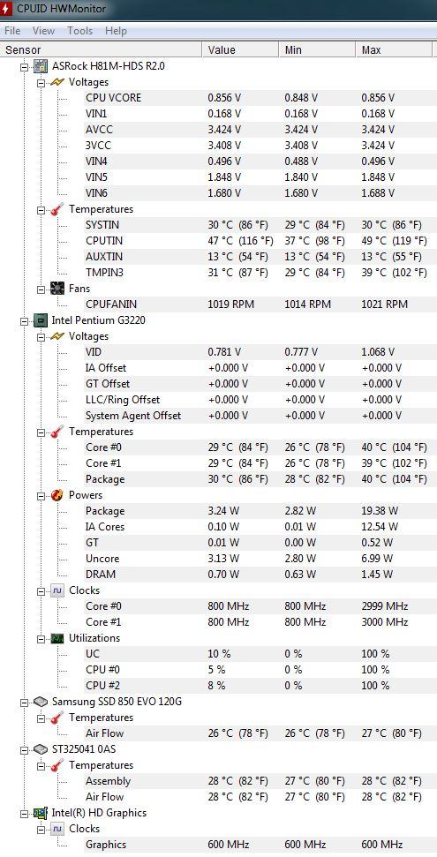Collapse the Samsung SSD 850 EVO node
Image resolution: width=437 pixels, height=857 pixels.
[24, 702]
